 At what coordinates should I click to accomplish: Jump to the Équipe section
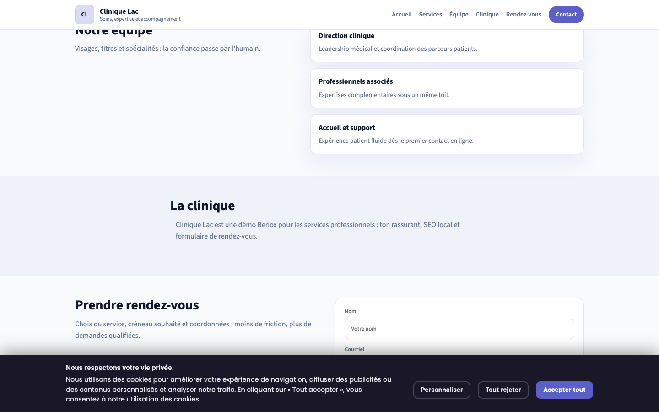click(x=459, y=15)
